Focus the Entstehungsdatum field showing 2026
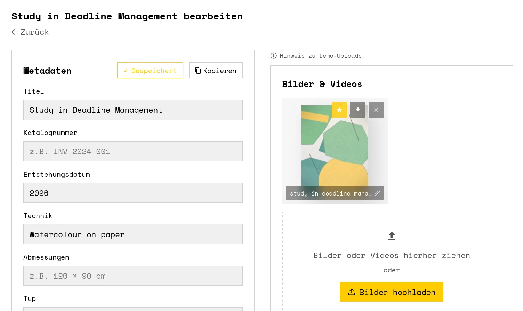 click(x=133, y=193)
